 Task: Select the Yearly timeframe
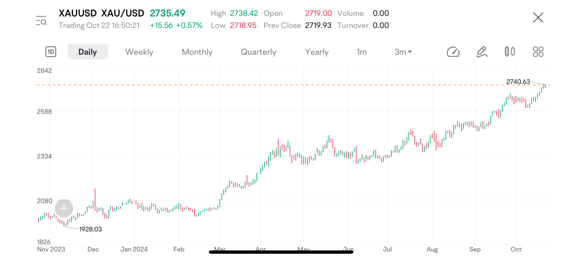(317, 52)
